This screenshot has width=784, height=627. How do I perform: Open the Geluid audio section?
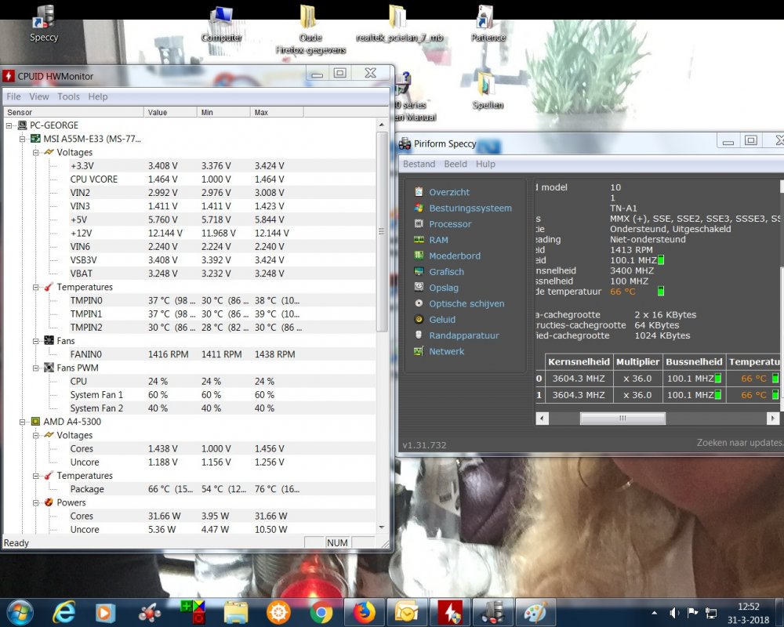[x=441, y=320]
